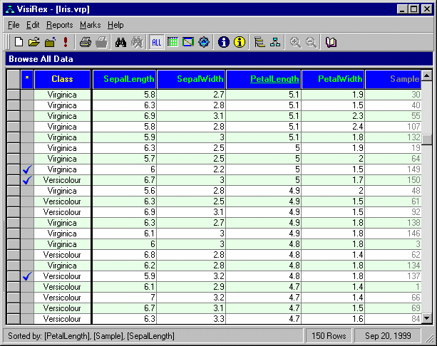
Task: Open the Marks menu
Action: tap(91, 25)
